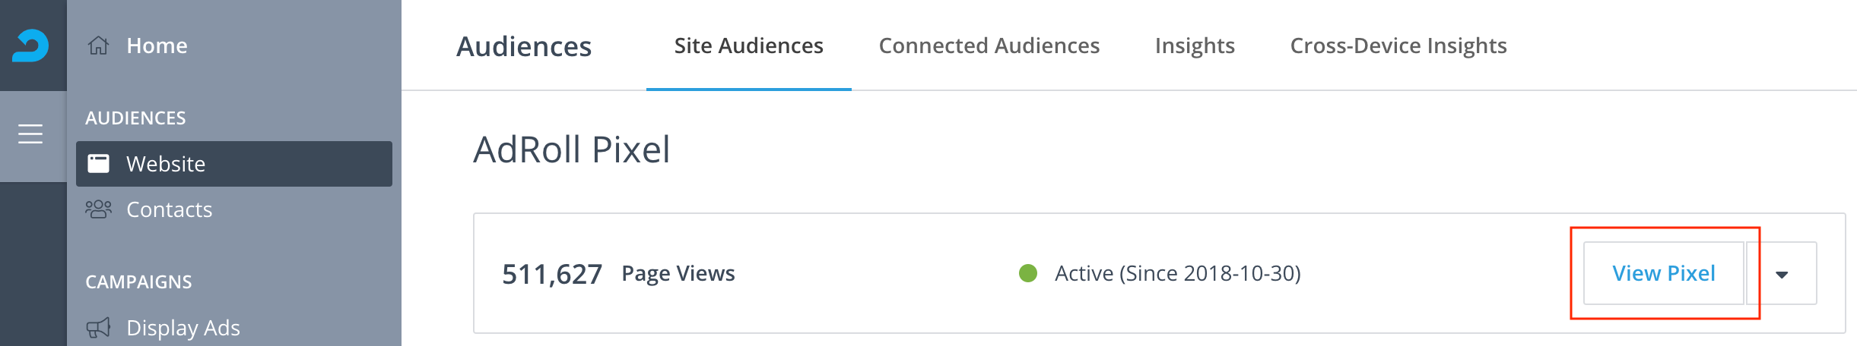Click the Audiences page title
Image resolution: width=1857 pixels, height=346 pixels.
tap(524, 46)
